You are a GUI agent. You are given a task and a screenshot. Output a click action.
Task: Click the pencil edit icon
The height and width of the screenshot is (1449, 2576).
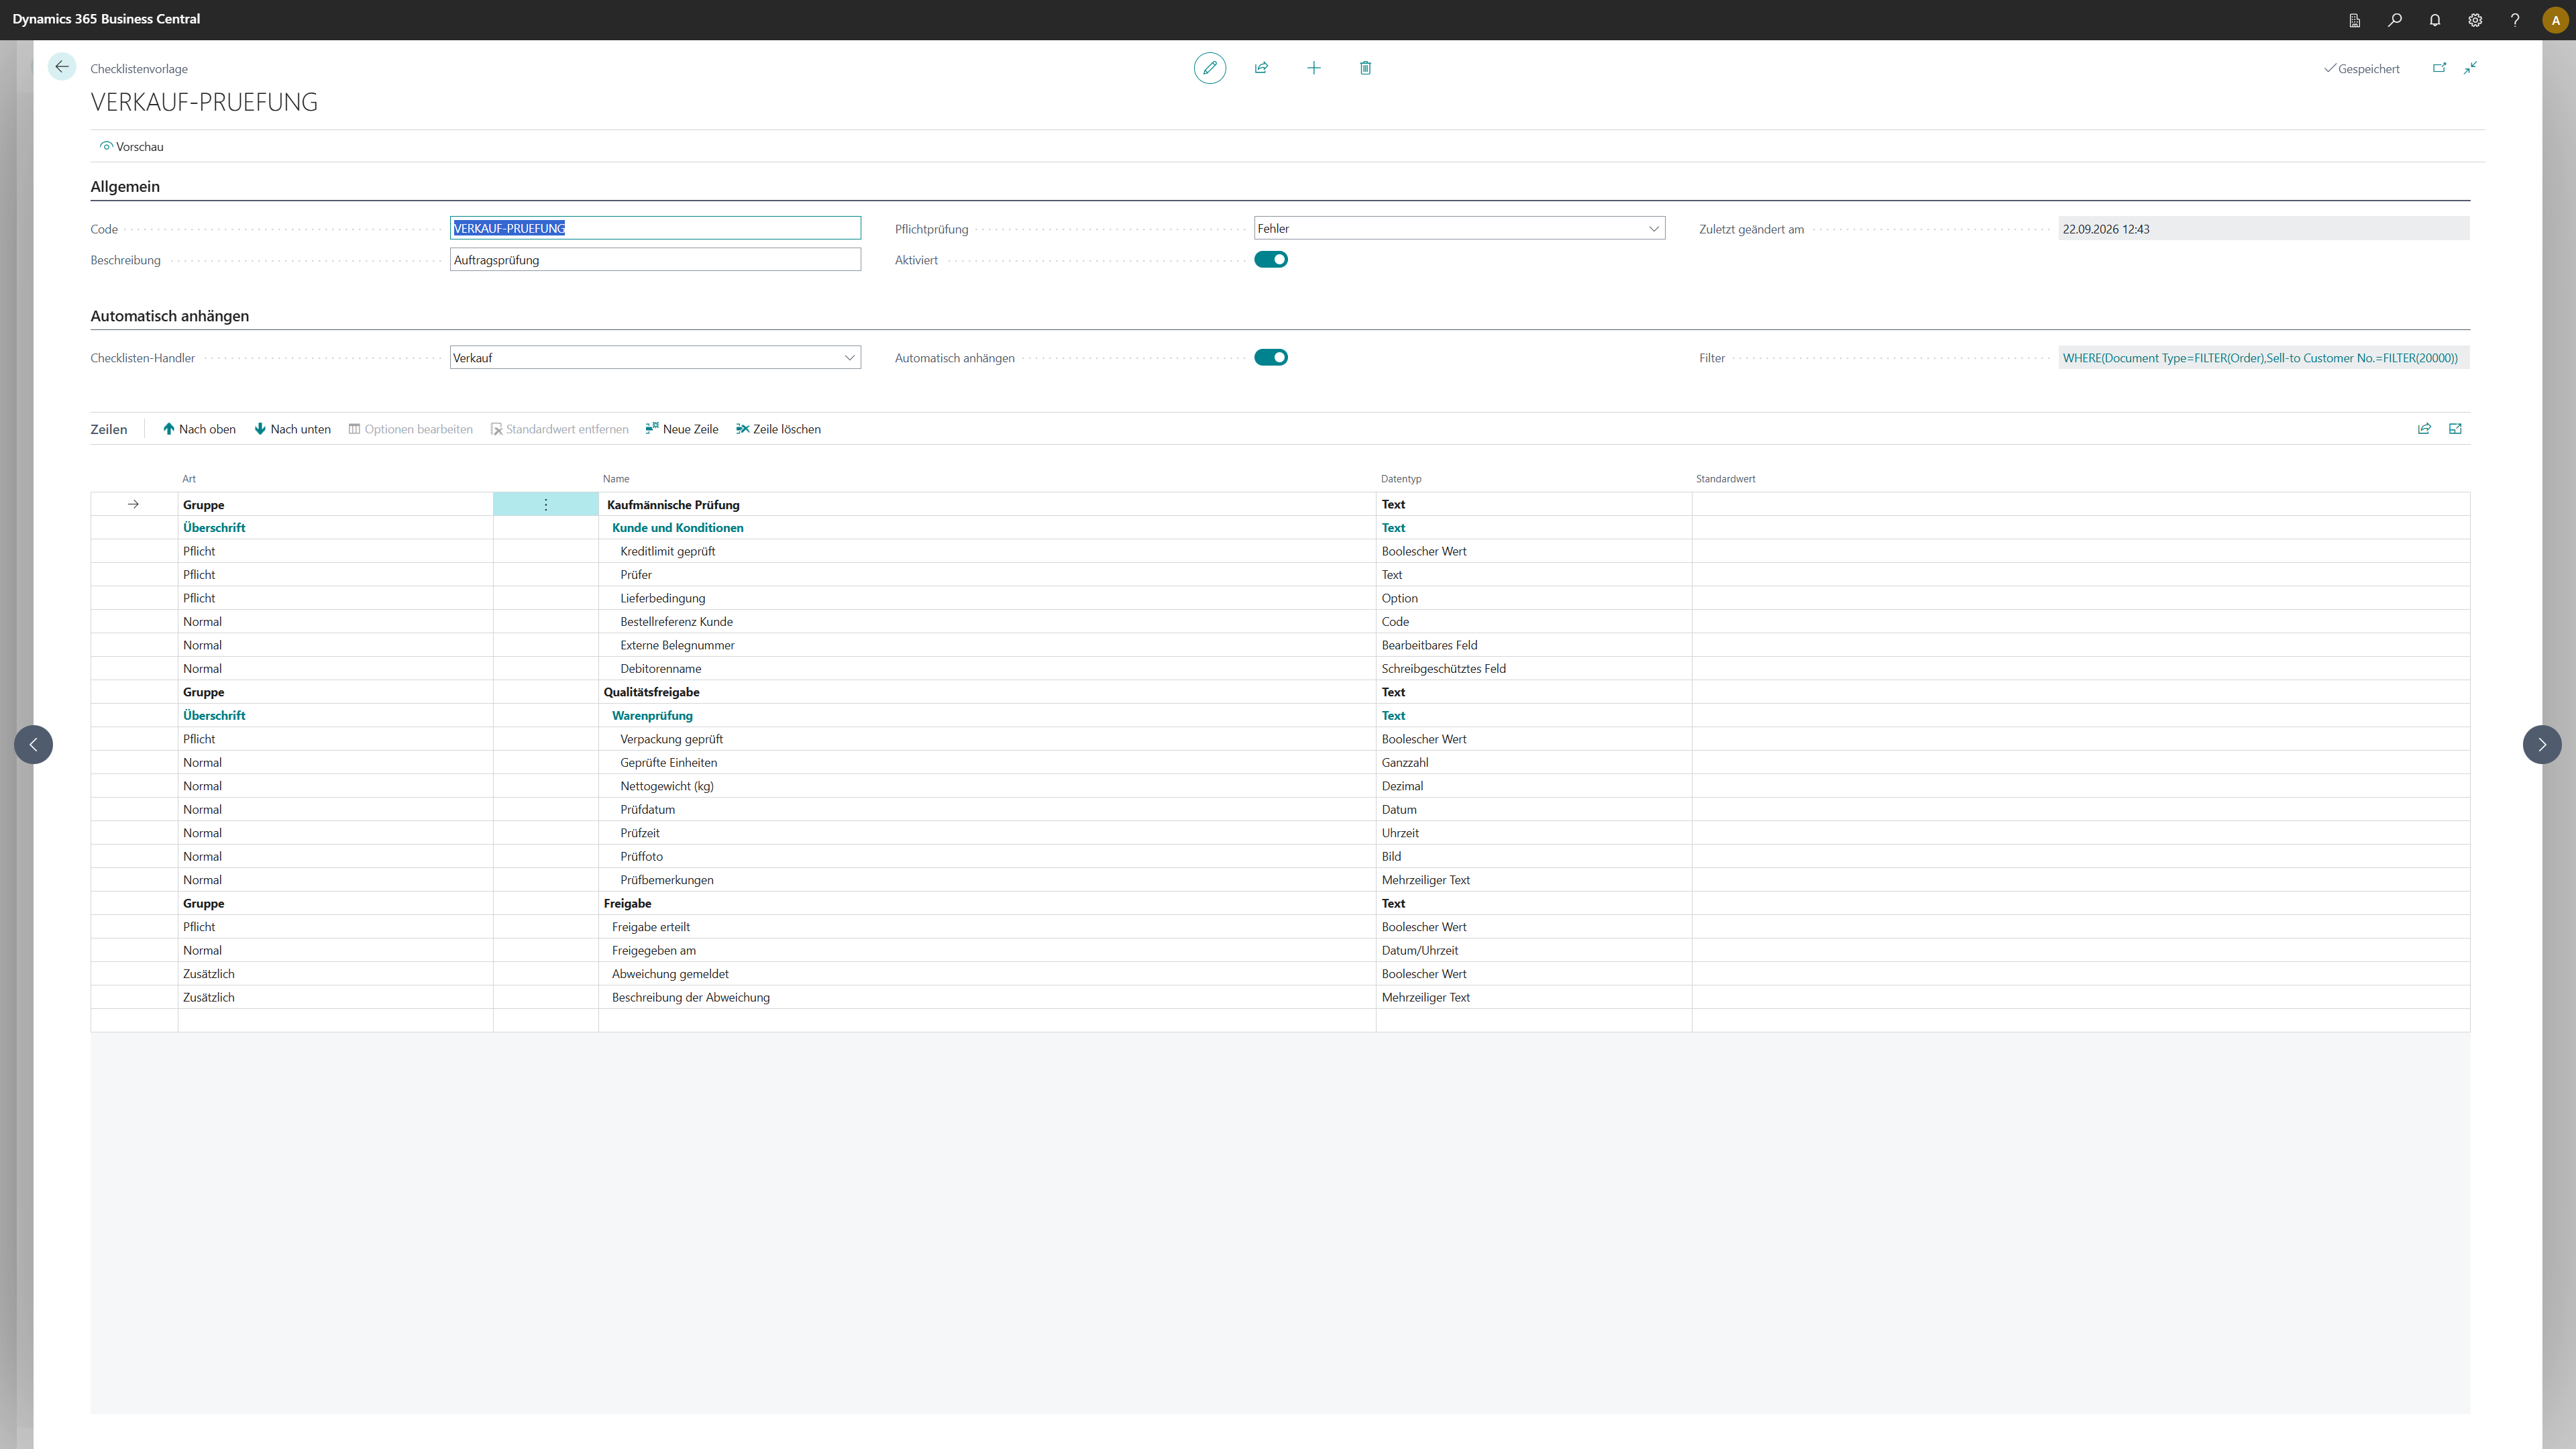[1210, 68]
